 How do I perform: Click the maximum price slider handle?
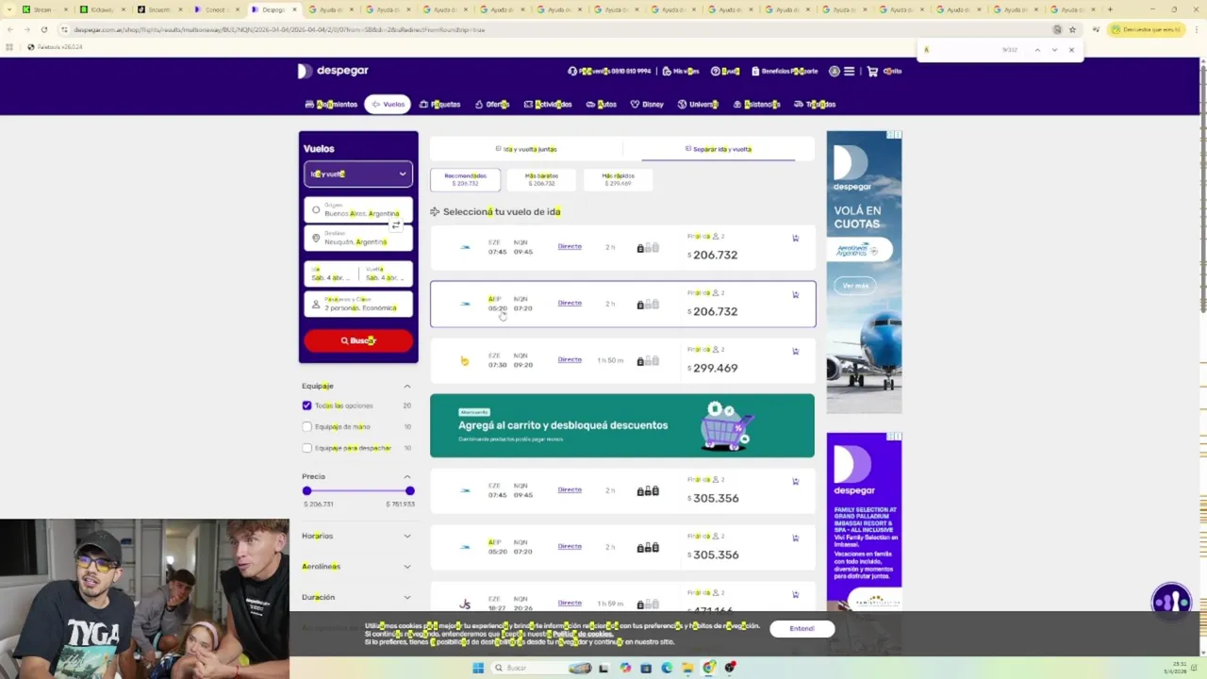click(410, 490)
